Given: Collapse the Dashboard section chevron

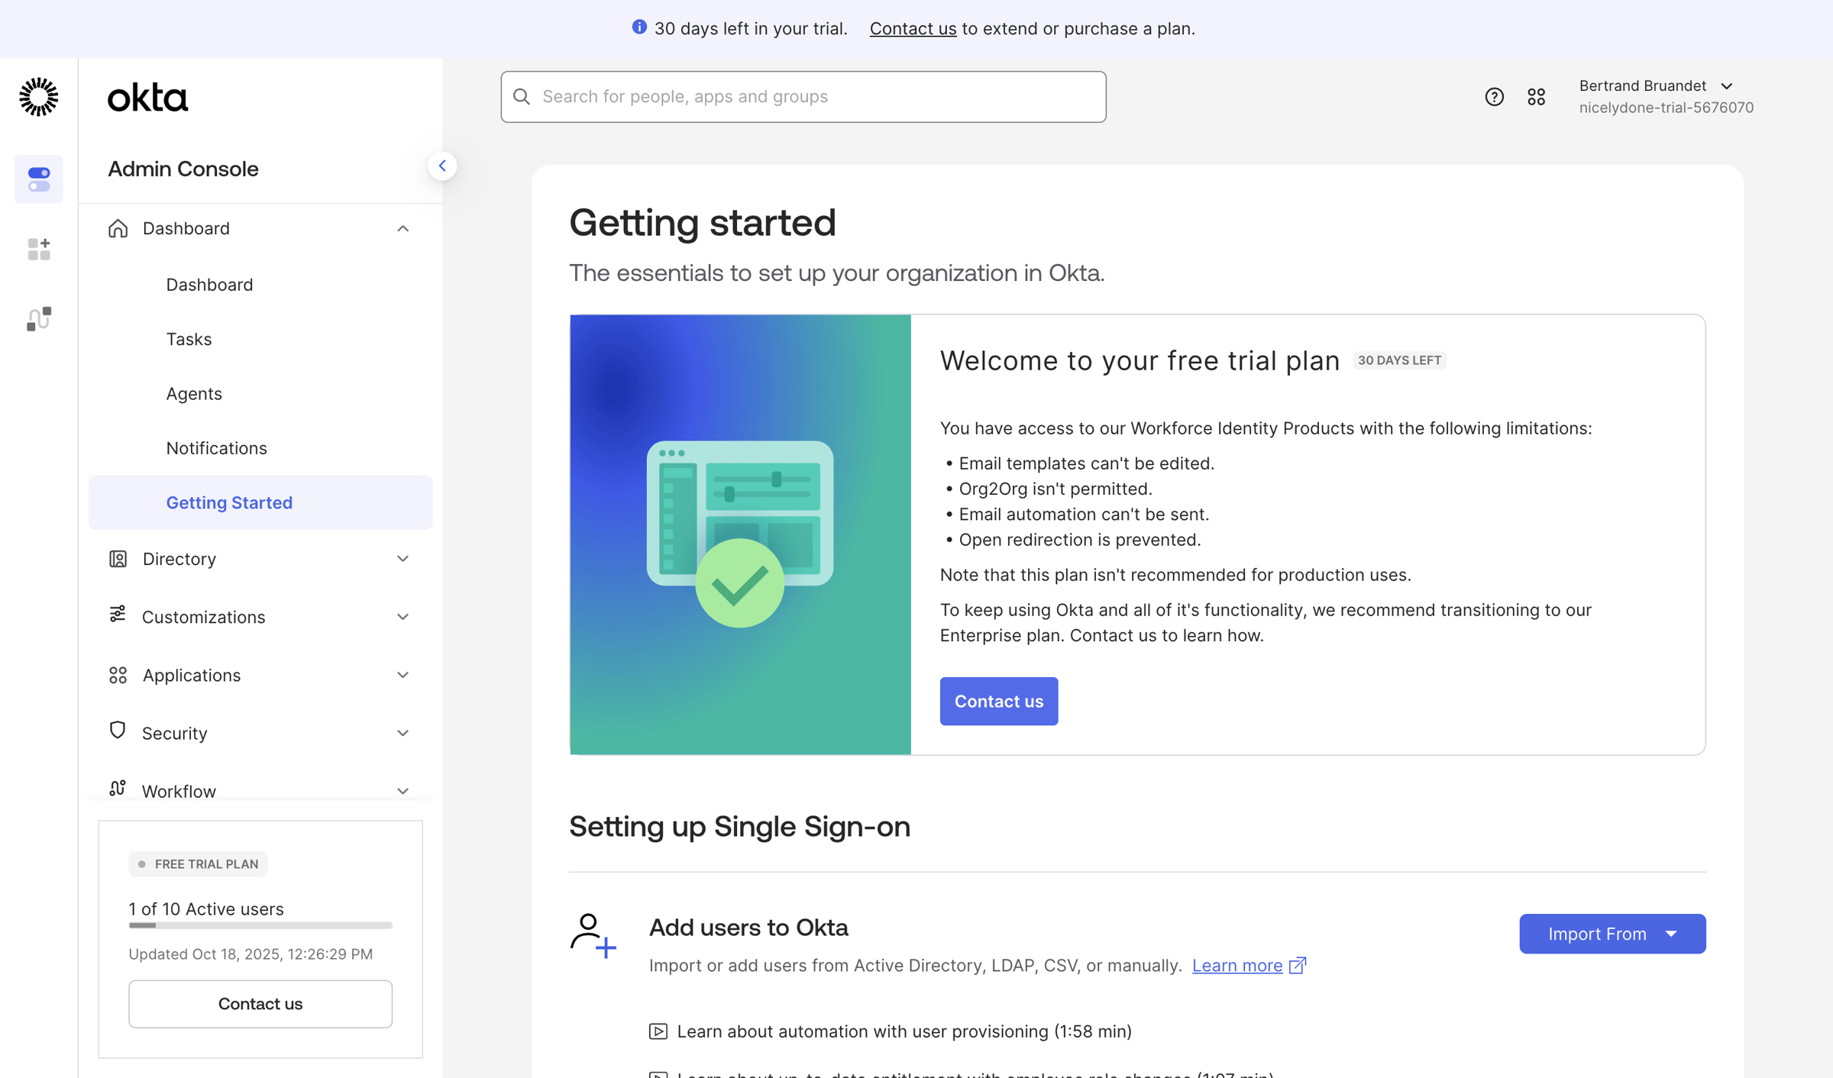Looking at the screenshot, I should tap(402, 228).
